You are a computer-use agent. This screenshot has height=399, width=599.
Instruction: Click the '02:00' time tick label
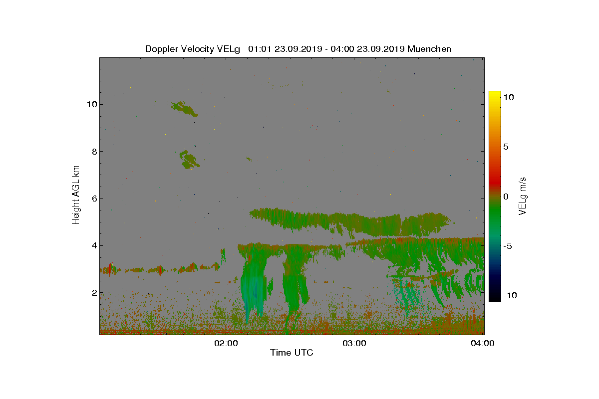tap(227, 343)
